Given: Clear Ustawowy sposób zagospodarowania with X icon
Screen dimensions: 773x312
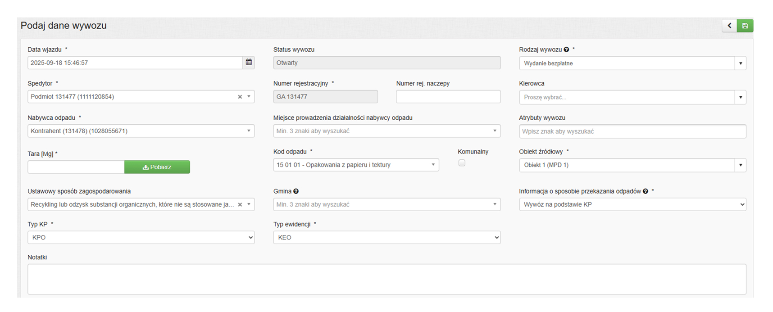Looking at the screenshot, I should 240,204.
